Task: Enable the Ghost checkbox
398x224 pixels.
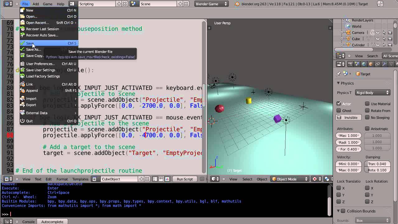Action: 339,110
